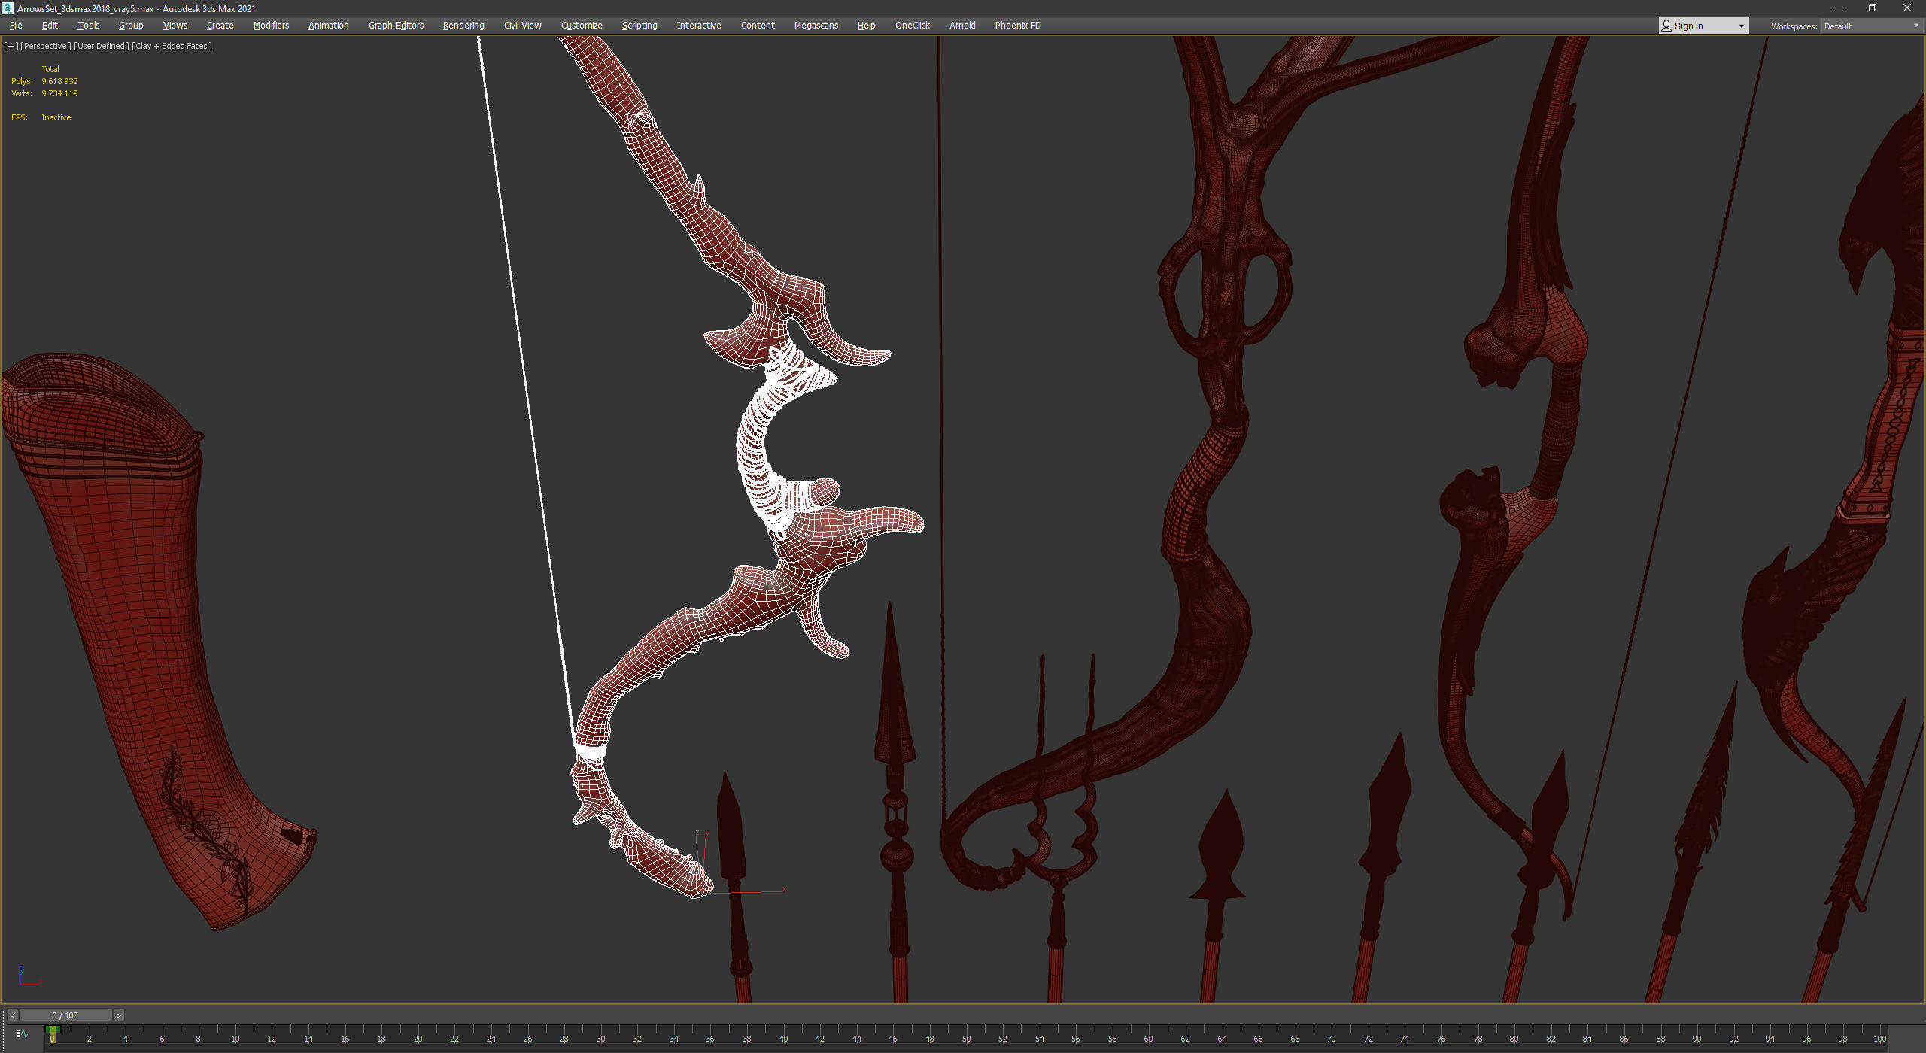Image resolution: width=1926 pixels, height=1053 pixels.
Task: Open the Phoenix FD menu
Action: click(1017, 26)
